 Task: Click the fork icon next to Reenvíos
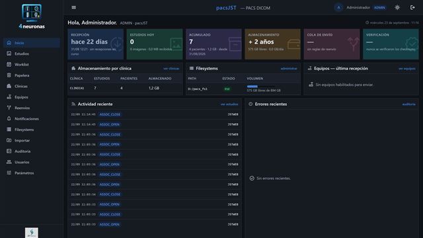tap(9, 108)
